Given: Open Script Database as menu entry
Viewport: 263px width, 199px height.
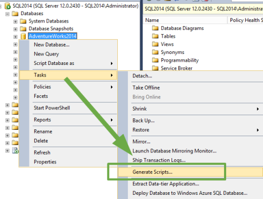Looking at the screenshot, I should [x=68, y=63].
